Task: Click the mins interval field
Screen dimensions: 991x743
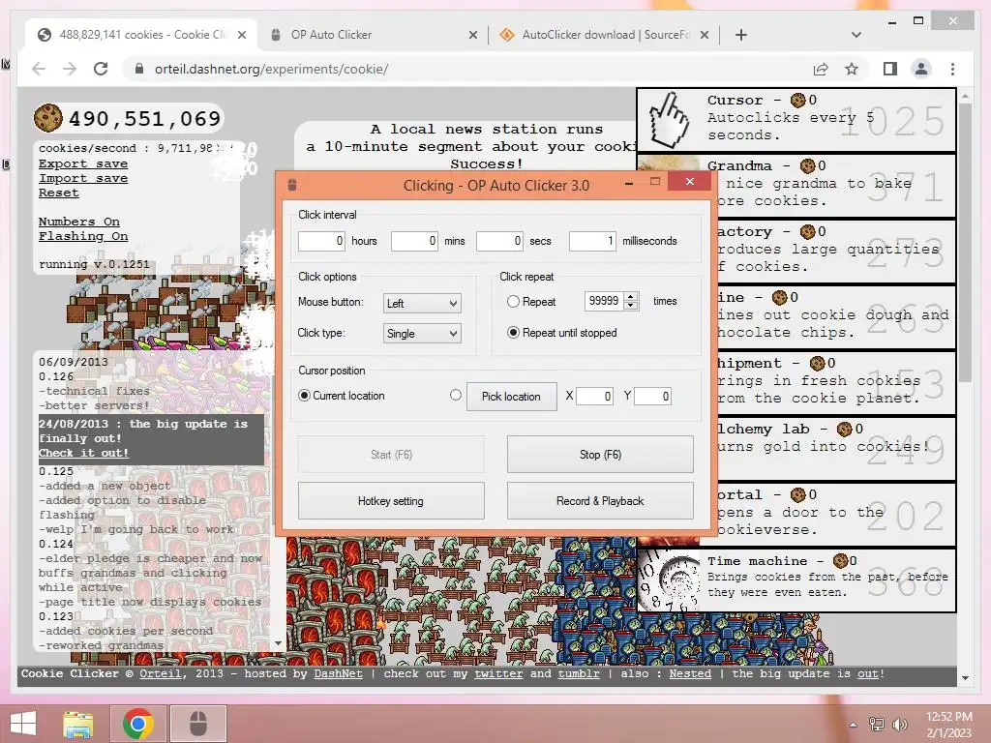Action: (414, 241)
